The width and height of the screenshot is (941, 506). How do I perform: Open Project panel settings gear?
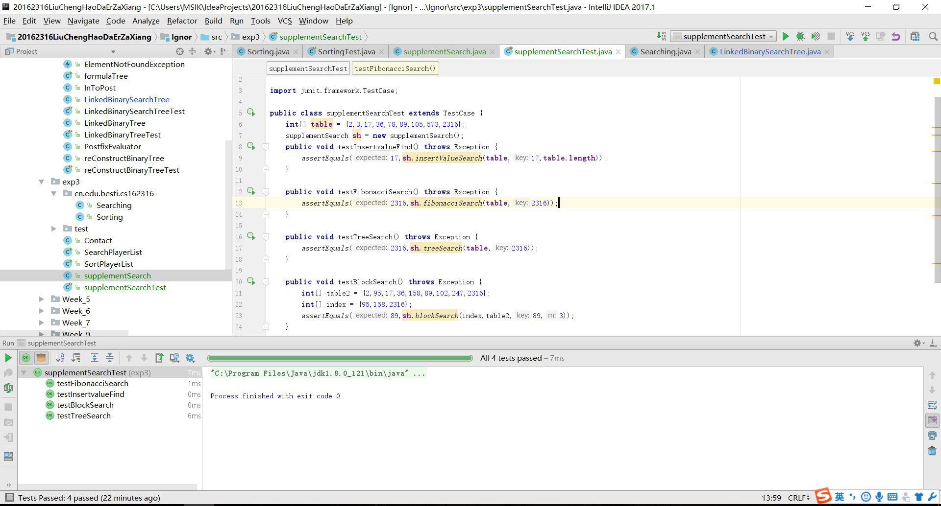210,51
